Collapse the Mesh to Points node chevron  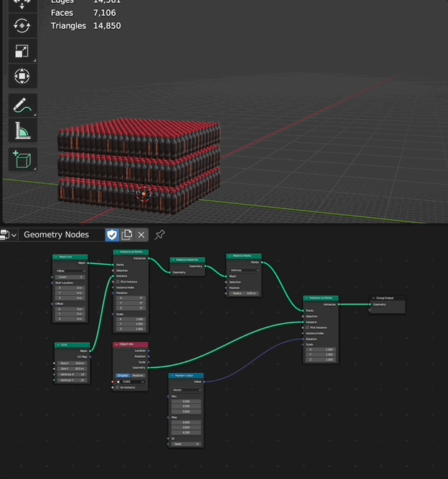(x=230, y=256)
